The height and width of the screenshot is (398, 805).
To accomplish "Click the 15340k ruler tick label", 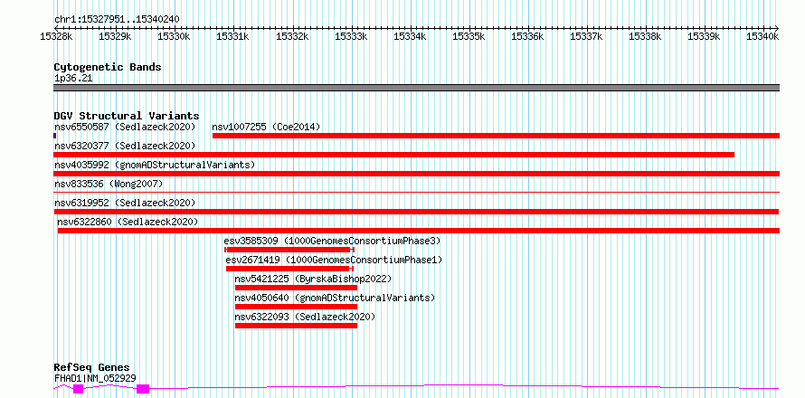I will click(x=763, y=36).
